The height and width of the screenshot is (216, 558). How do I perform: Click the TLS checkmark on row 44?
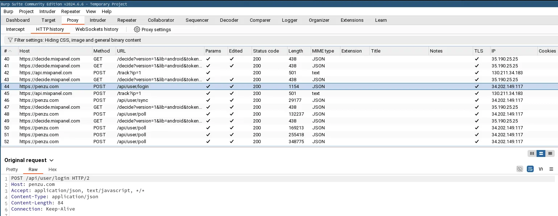pyautogui.click(x=476, y=87)
